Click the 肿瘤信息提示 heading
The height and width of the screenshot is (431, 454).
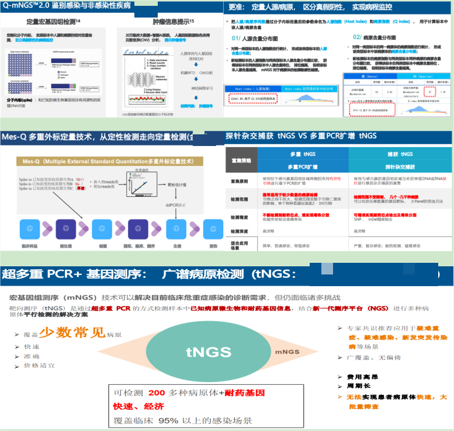174,22
